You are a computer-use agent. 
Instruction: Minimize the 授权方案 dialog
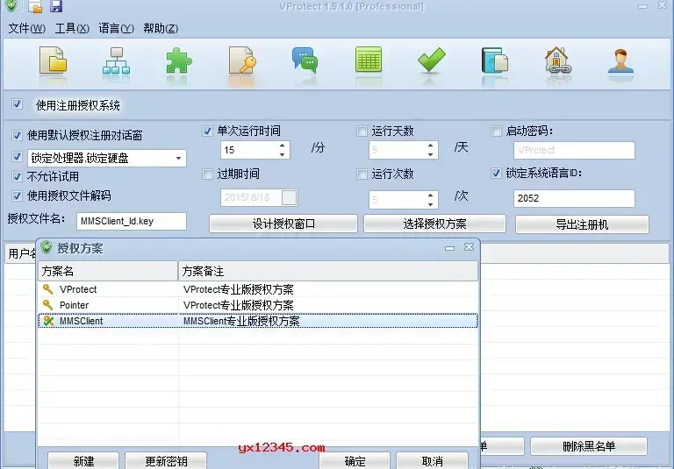point(449,248)
